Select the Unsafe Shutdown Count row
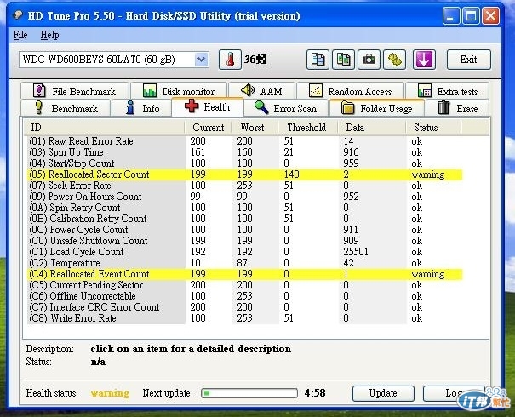The width and height of the screenshot is (515, 417). tap(244, 241)
